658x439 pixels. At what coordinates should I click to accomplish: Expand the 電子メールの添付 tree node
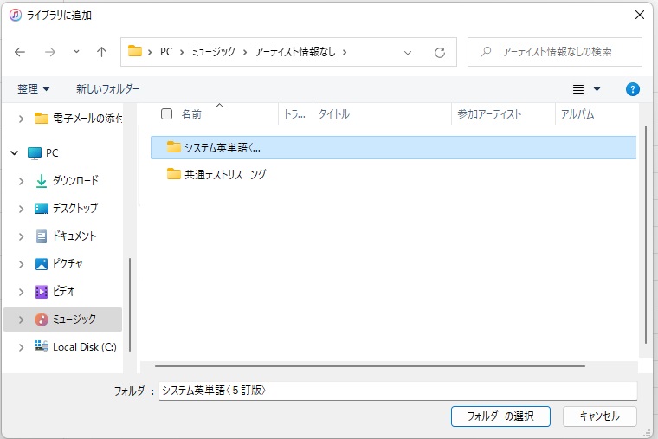pos(21,119)
